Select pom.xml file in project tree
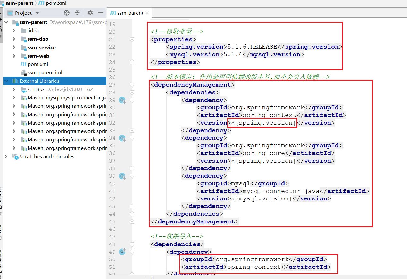This screenshot has height=279, width=407. point(37,64)
